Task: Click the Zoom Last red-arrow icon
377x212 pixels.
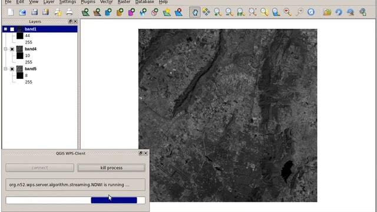Action: point(287,12)
